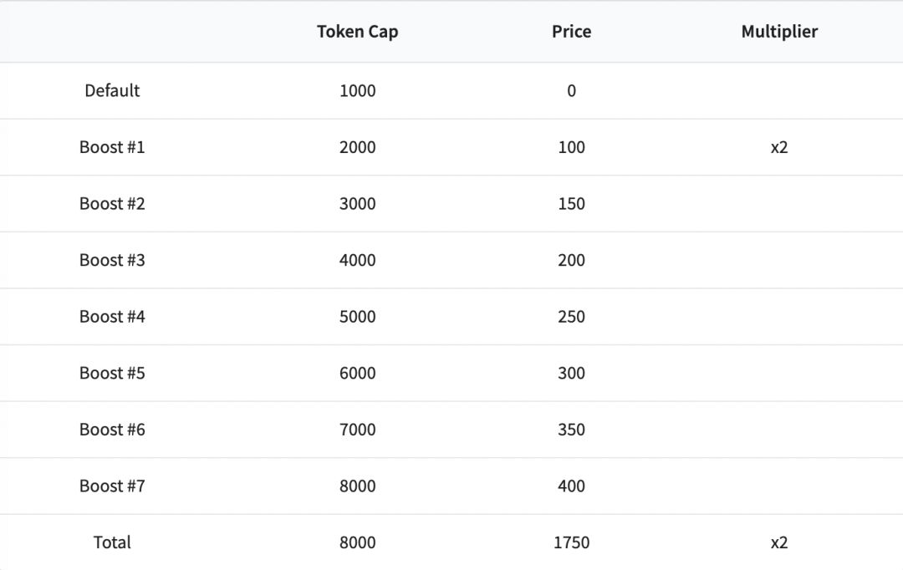The image size is (903, 570).
Task: Click the Boost #5 row label
Action: (112, 373)
